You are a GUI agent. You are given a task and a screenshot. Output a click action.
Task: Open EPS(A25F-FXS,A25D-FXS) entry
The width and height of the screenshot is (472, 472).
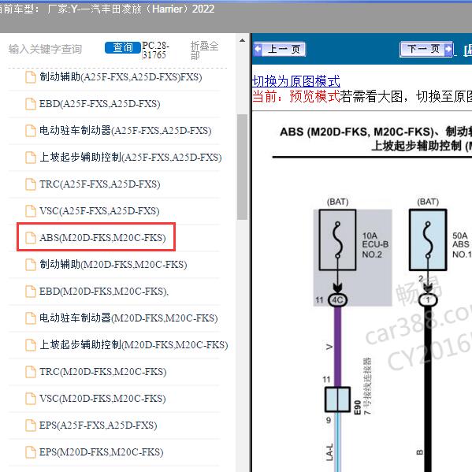(x=98, y=425)
